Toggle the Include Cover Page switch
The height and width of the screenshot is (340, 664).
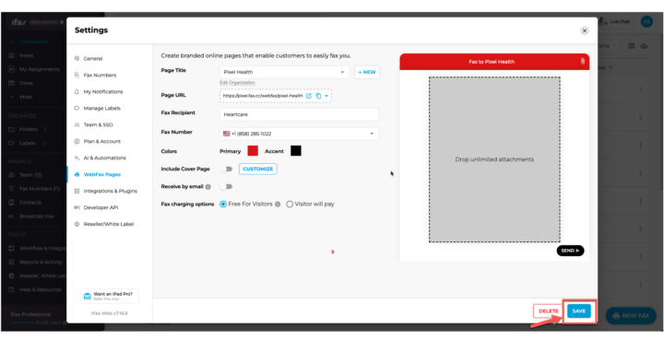pos(227,170)
